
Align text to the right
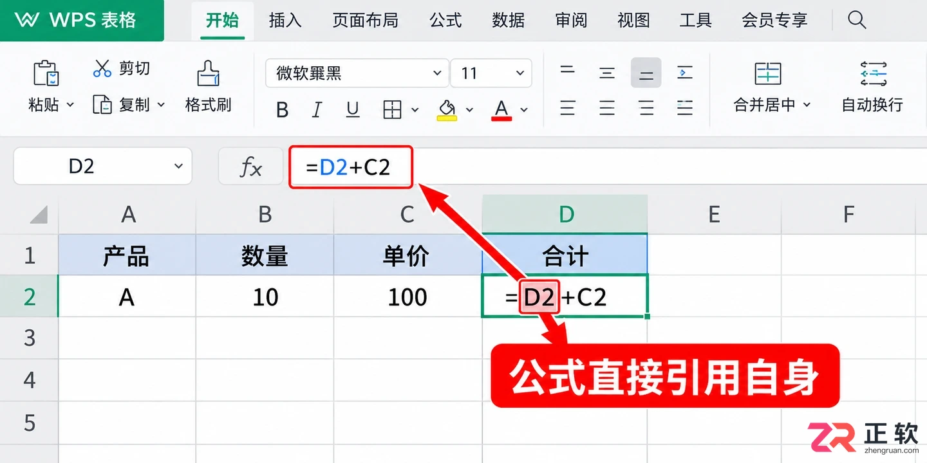[x=646, y=107]
